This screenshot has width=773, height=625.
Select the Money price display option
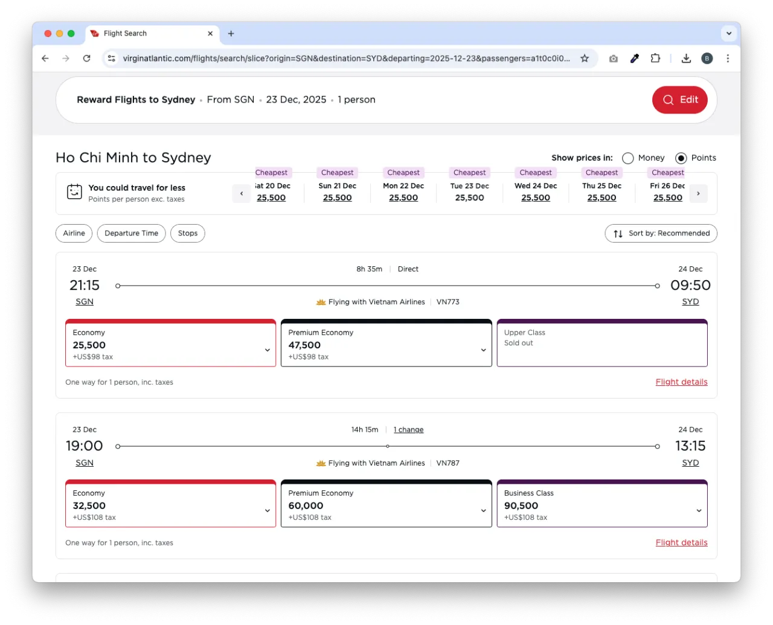point(628,158)
